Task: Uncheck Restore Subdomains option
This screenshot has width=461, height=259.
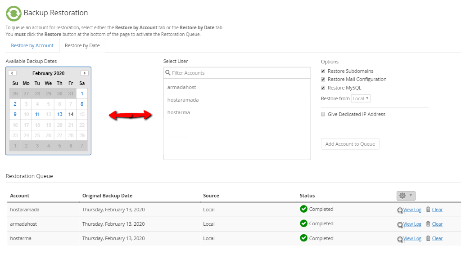Action: (323, 71)
